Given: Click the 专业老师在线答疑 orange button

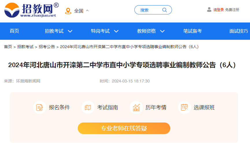Looking at the screenshot, I should coord(124,128).
